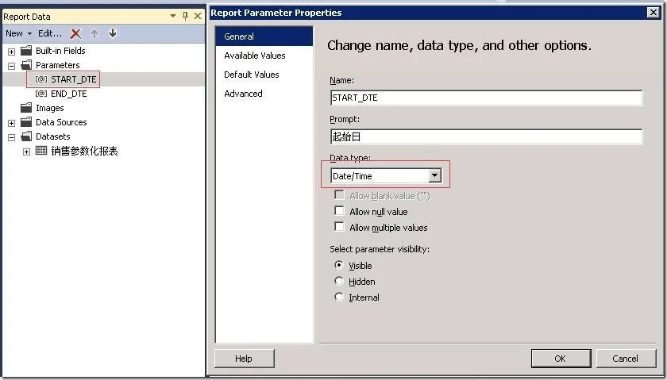Viewport: 667px width, 380px height.
Task: Select the Datasets tree label
Action: 52,136
